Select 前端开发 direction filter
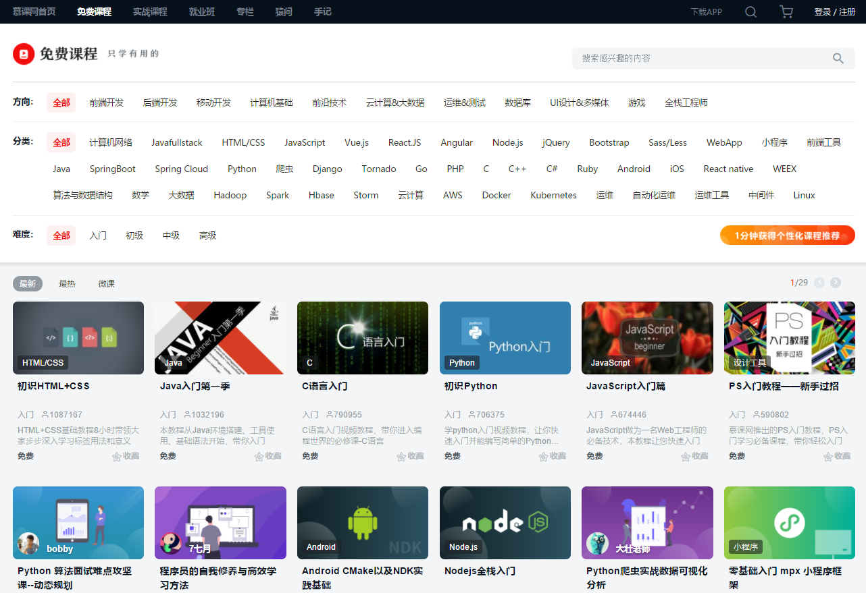This screenshot has height=593, width=866. coord(107,103)
